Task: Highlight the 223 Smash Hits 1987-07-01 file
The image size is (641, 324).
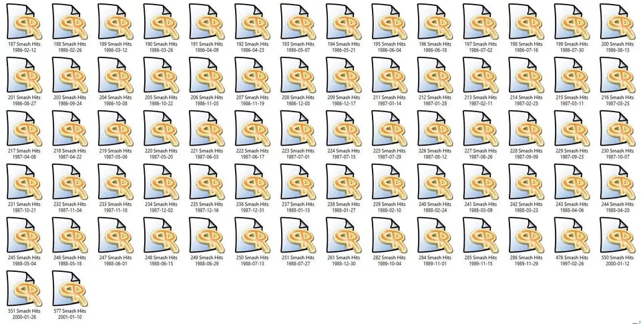Action: [x=298, y=128]
